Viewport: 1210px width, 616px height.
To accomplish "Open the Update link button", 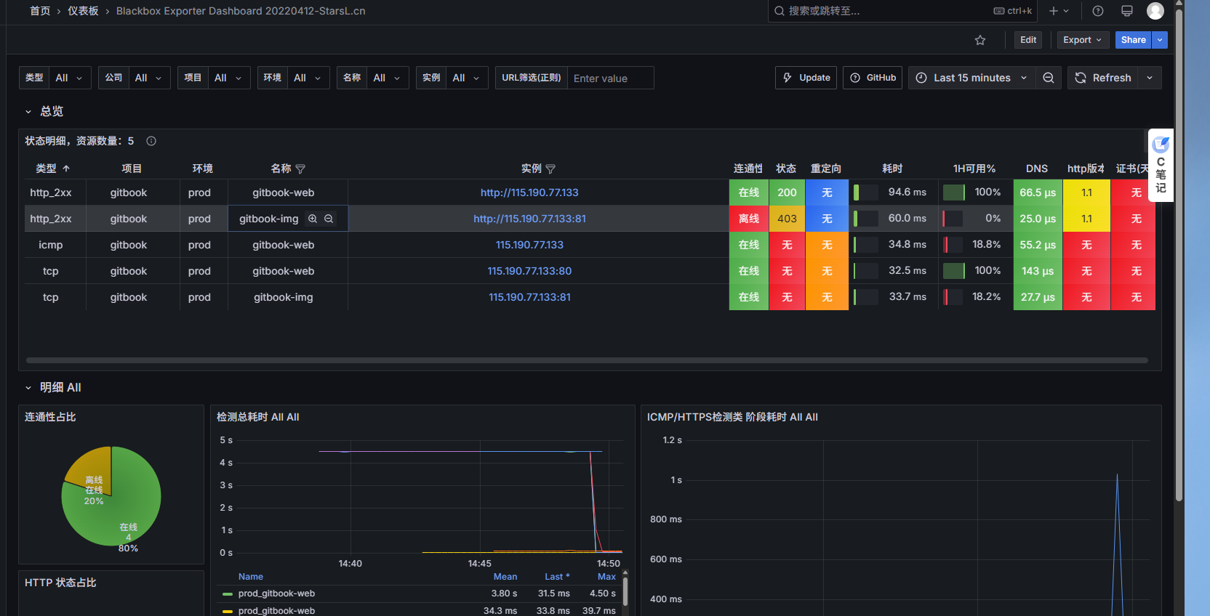I will coord(806,78).
